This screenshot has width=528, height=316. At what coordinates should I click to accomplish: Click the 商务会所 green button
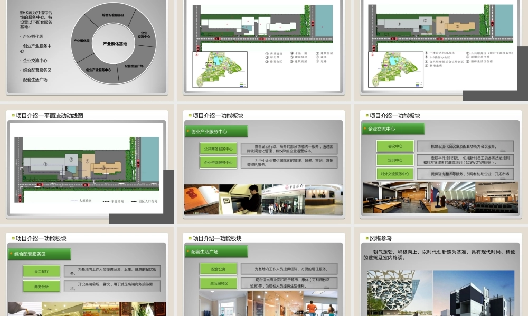tap(41, 287)
